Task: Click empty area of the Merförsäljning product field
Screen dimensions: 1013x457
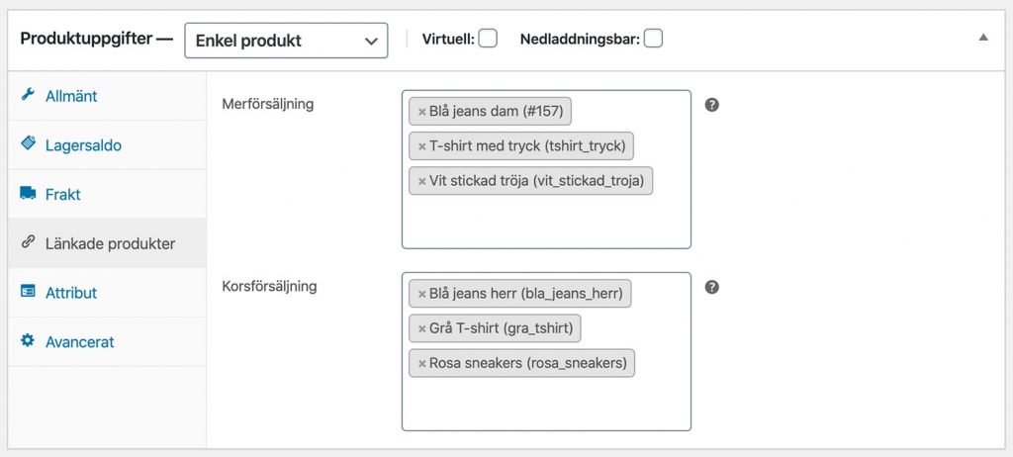Action: click(x=546, y=223)
